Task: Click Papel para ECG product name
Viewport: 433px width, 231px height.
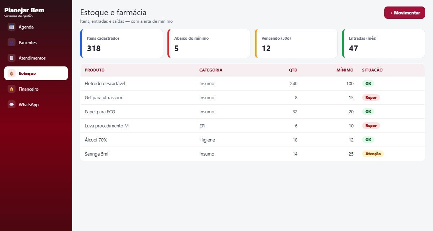Action: point(100,112)
